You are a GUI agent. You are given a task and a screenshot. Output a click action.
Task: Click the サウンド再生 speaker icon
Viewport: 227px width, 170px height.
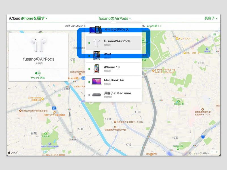click(38, 73)
